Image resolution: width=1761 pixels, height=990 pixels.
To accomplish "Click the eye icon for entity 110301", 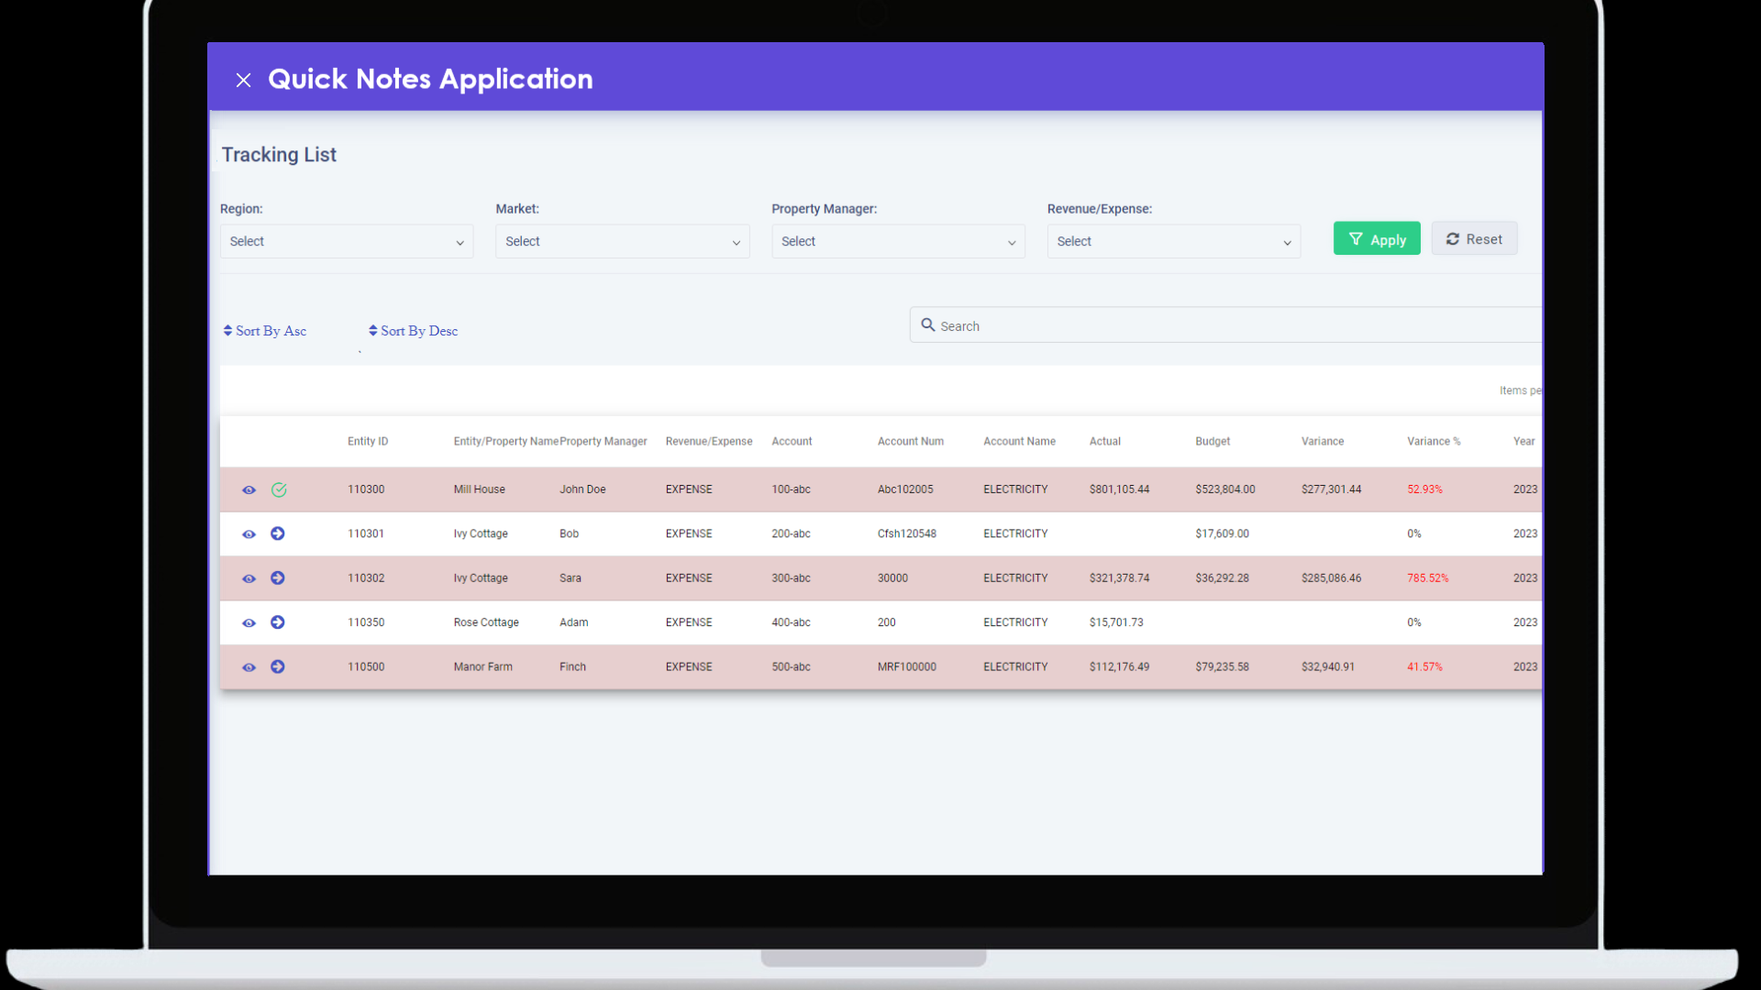I will coord(249,534).
